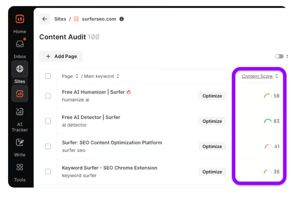Viewport: 295px width, 197px height.
Task: Select the surferseo.com site icon in sidebar
Action: (20, 94)
